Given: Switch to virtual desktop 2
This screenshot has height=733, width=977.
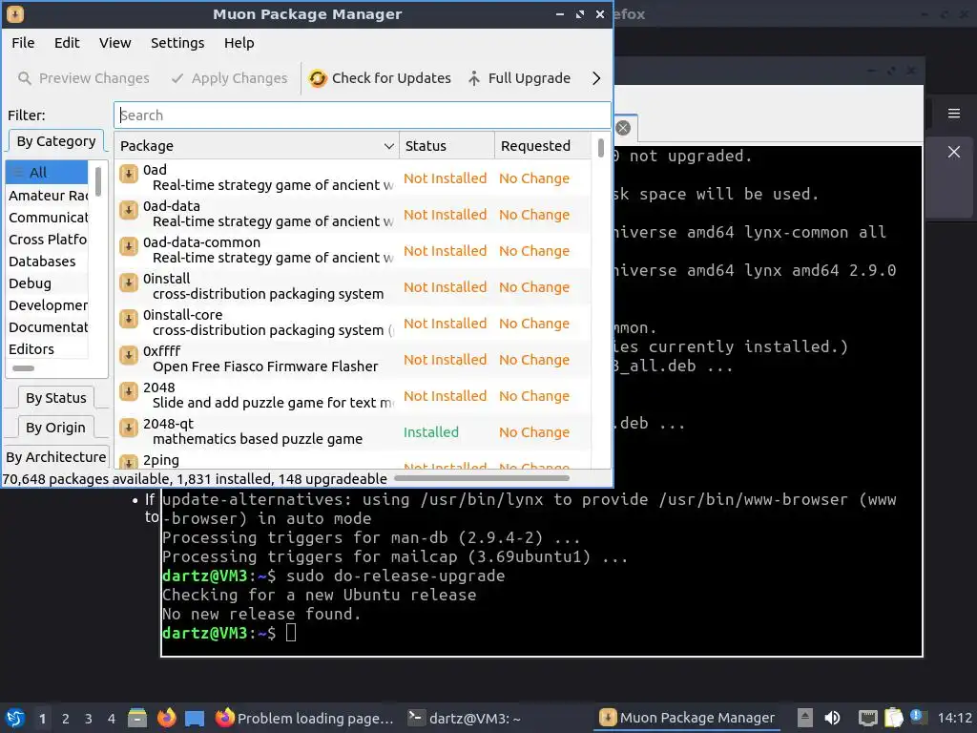Looking at the screenshot, I should 66,719.
